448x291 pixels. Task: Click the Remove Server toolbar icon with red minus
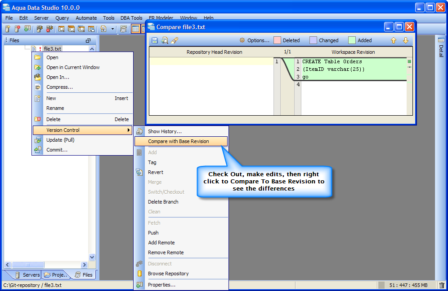point(18,29)
